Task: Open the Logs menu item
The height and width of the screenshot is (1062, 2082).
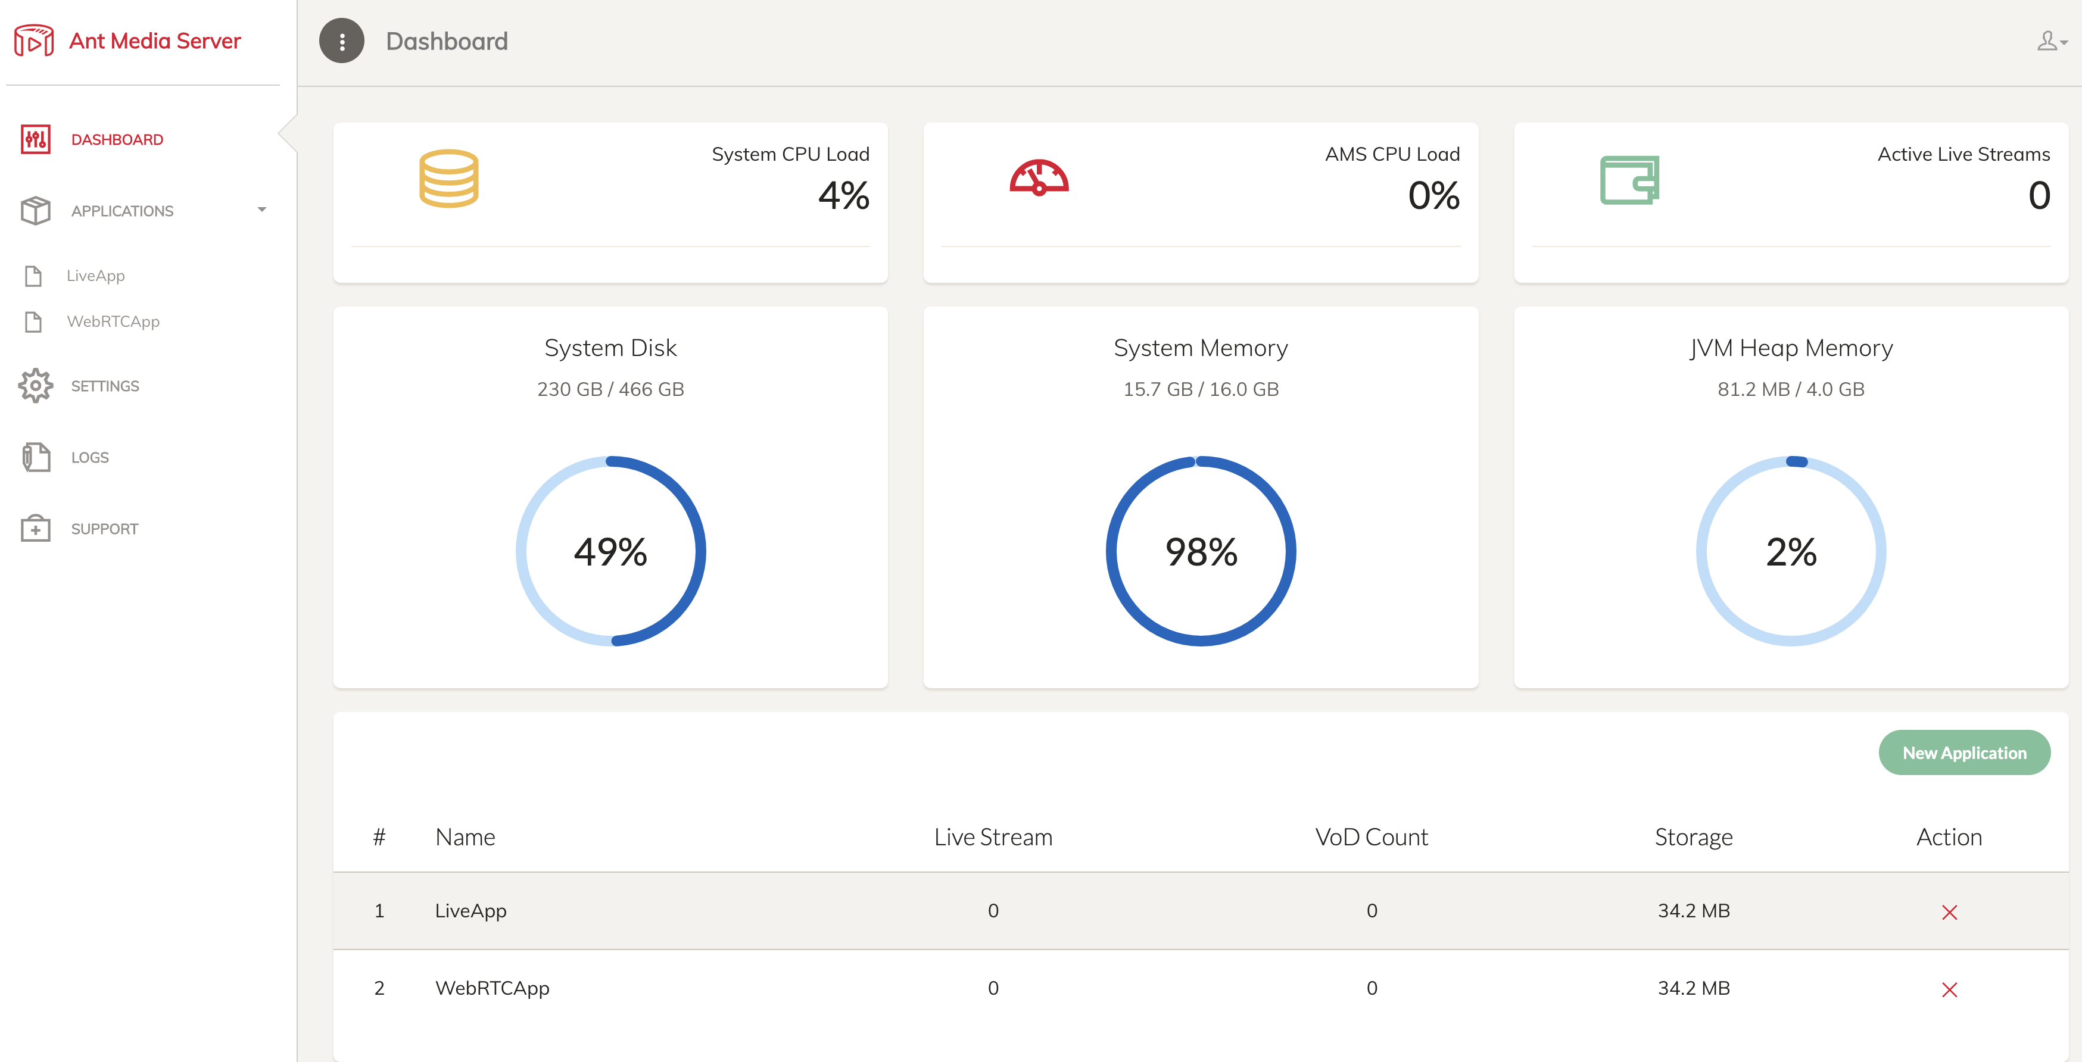Action: pyautogui.click(x=90, y=457)
